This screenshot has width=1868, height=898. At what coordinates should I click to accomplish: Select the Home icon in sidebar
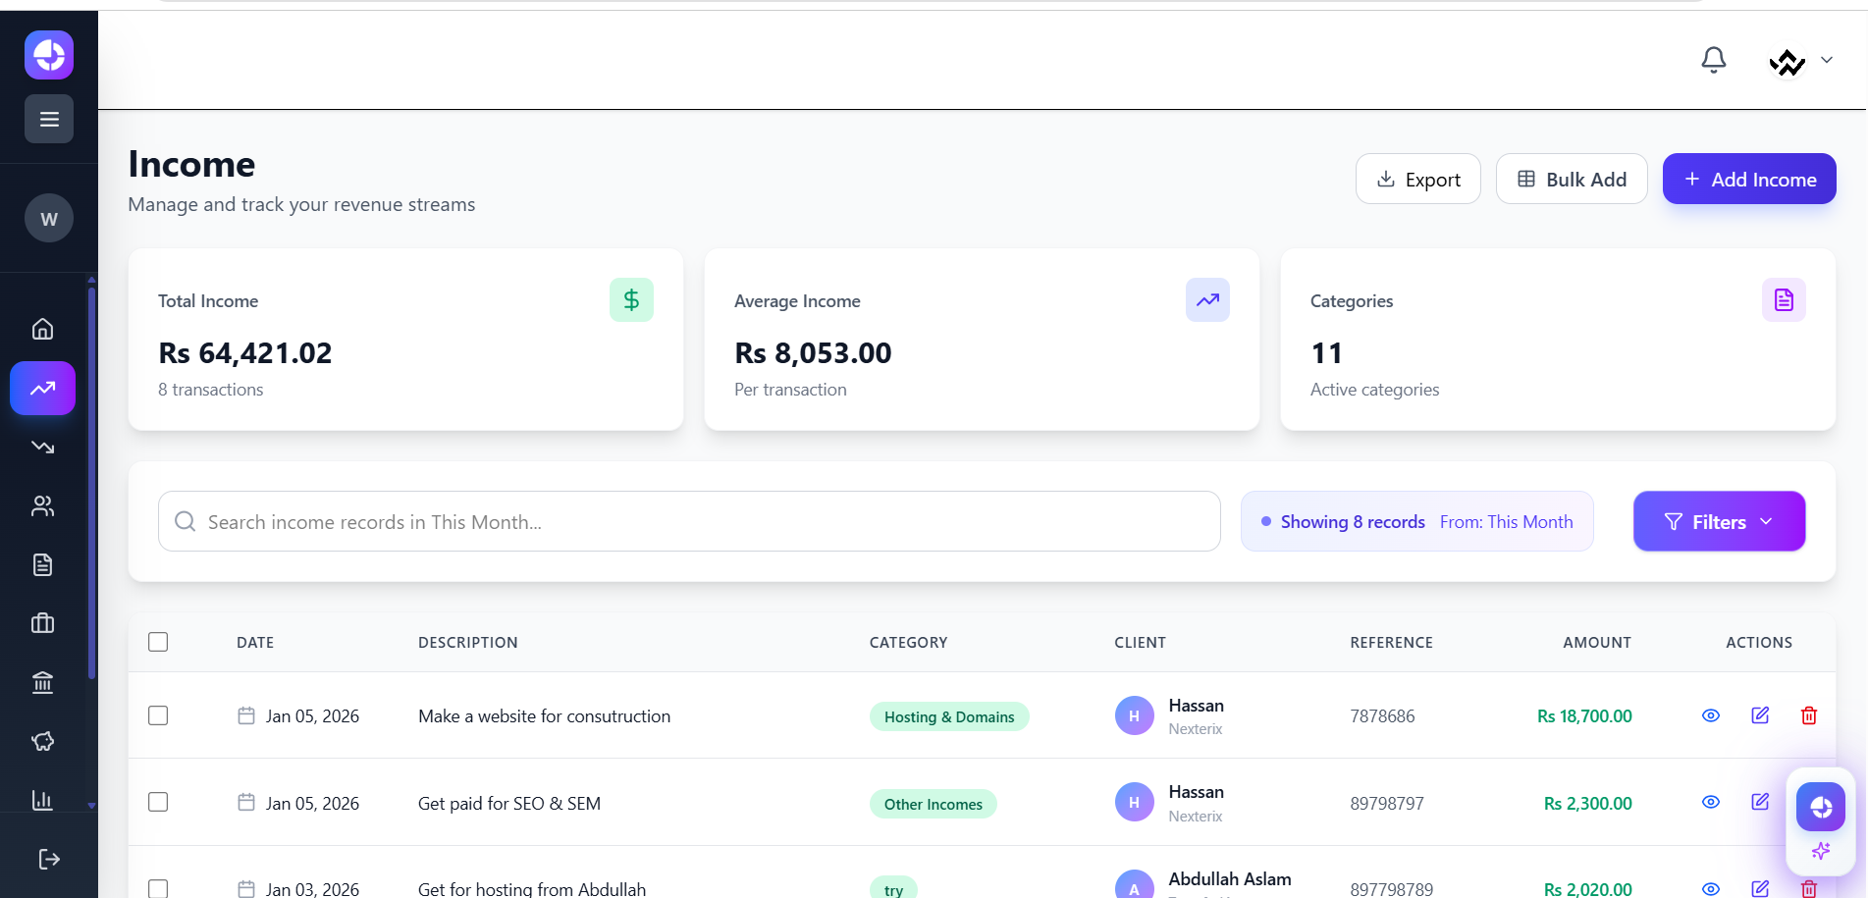coord(42,328)
